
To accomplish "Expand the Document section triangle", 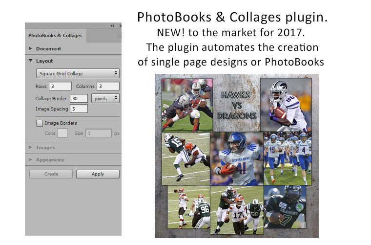I will 30,48.
